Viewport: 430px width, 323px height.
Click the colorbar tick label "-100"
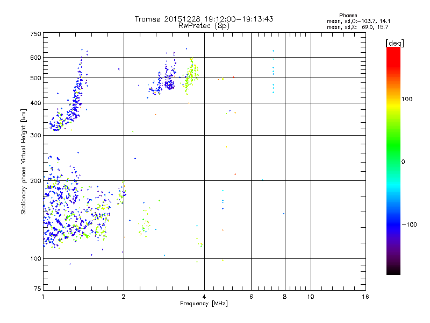409,224
